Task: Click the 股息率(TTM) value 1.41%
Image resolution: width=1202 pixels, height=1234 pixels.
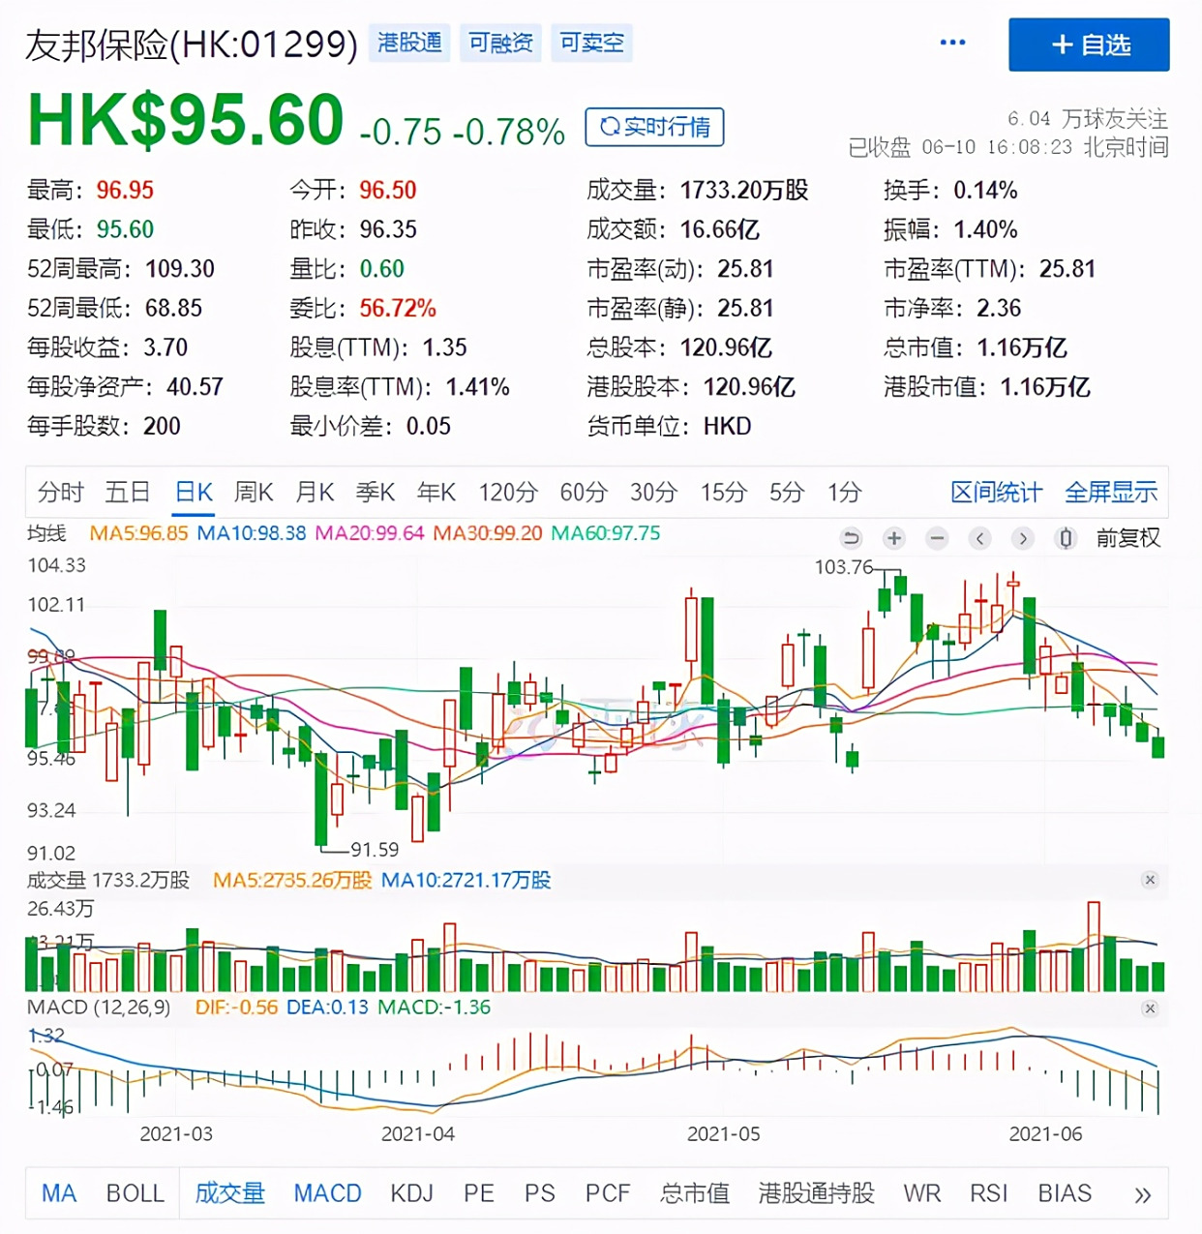Action: (x=477, y=387)
